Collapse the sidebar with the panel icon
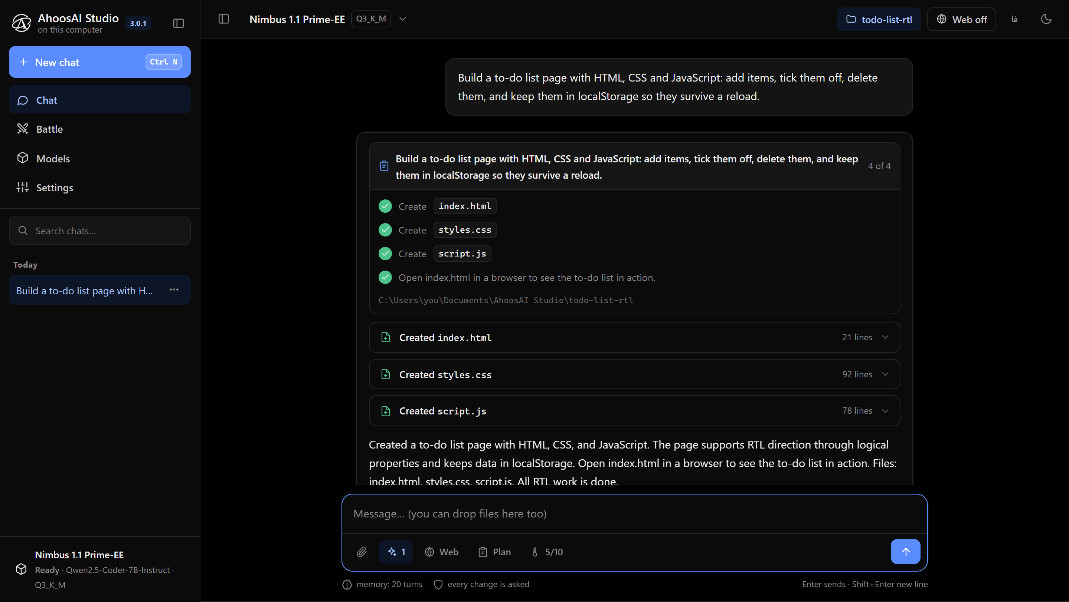The image size is (1069, 602). 179,23
